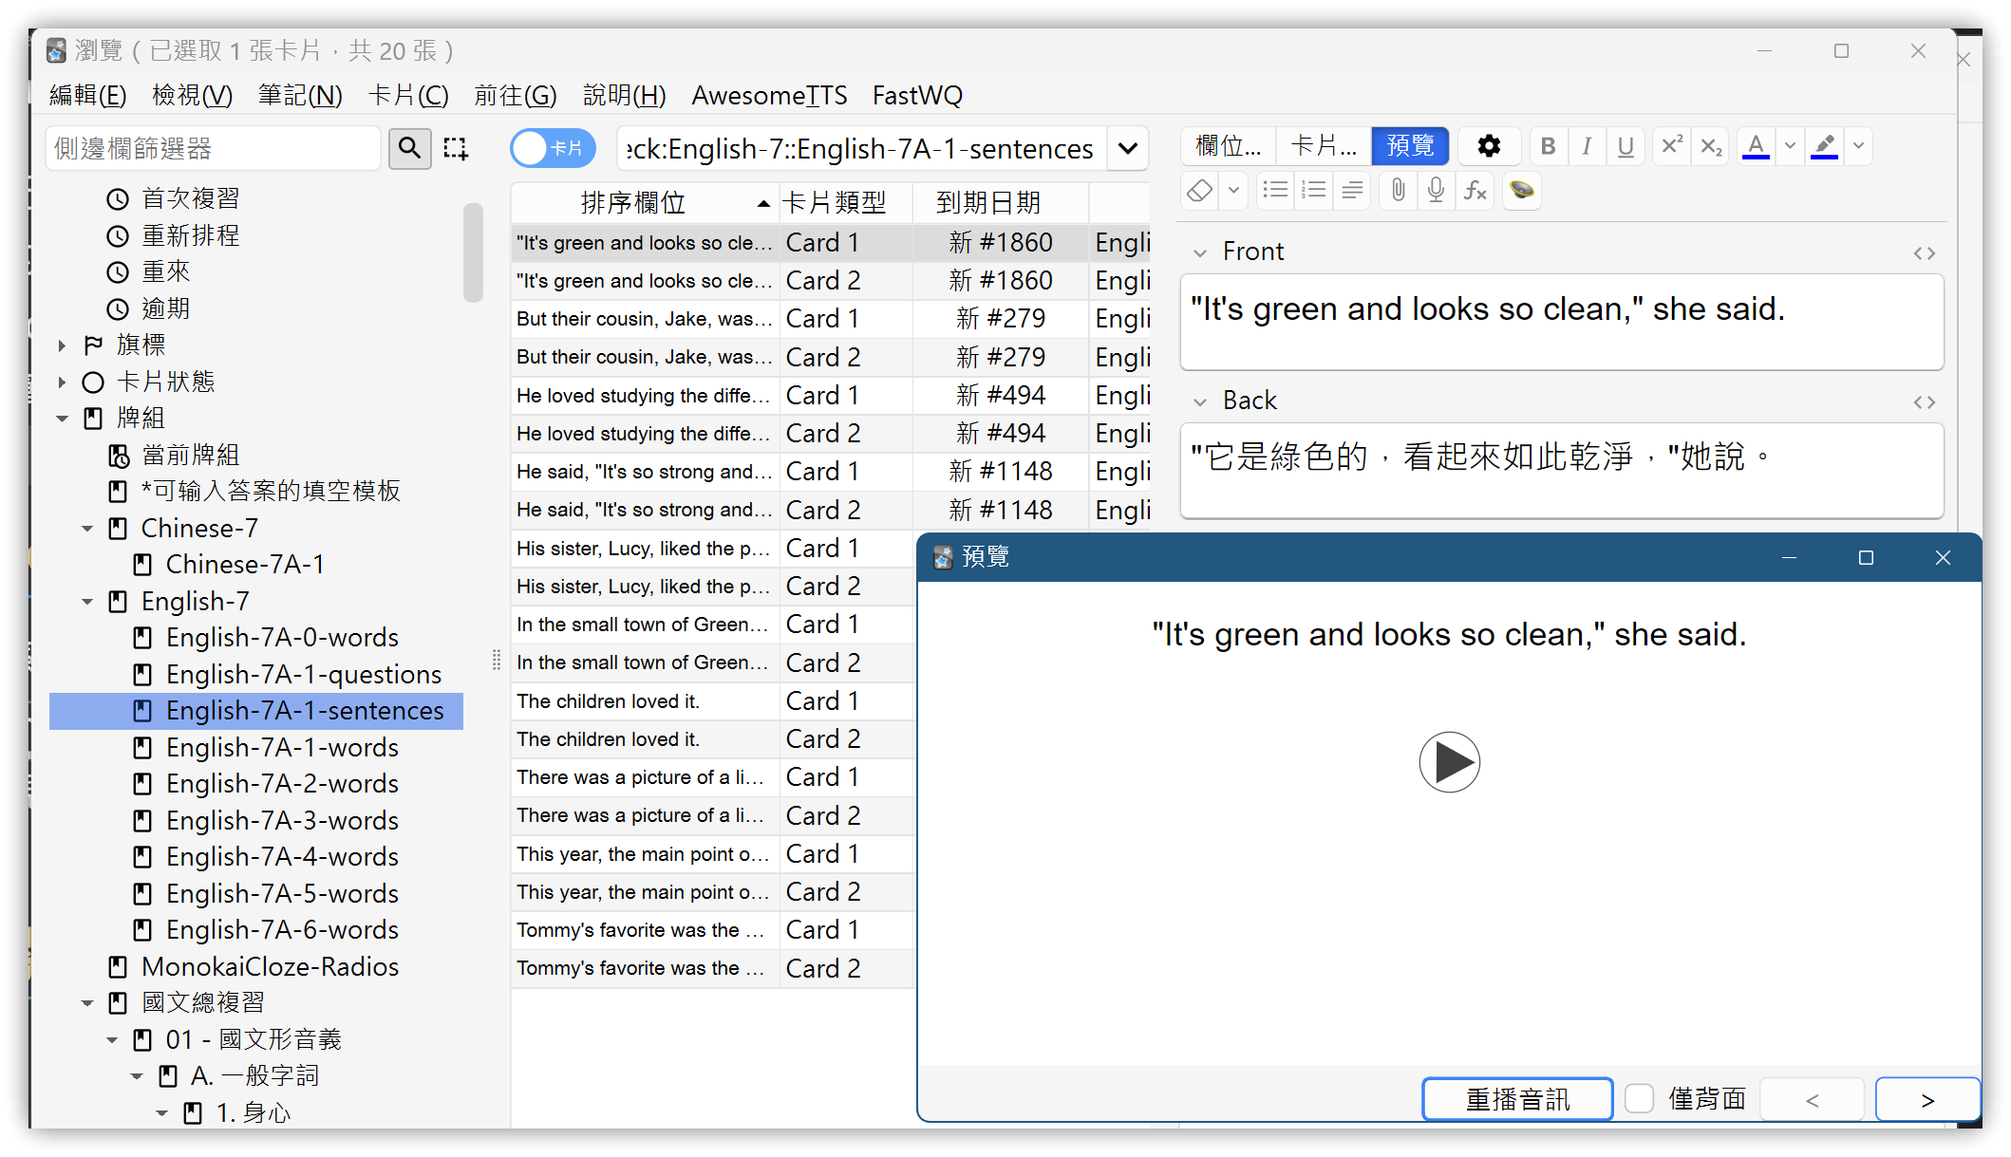
Task: Collapse the Front field section
Action: pos(1200,252)
